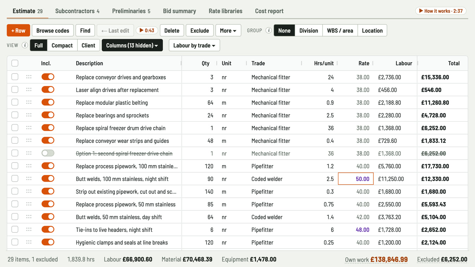Click the Exclude button
The height and width of the screenshot is (267, 475).
[x=200, y=30]
